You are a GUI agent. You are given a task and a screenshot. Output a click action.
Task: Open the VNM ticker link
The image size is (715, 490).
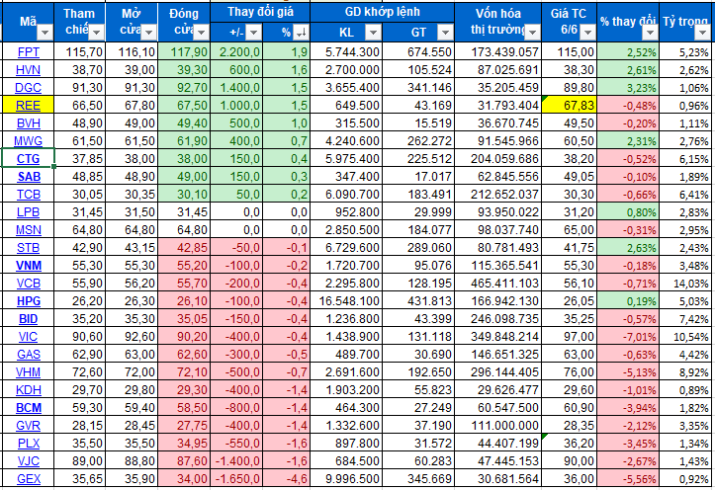point(29,266)
